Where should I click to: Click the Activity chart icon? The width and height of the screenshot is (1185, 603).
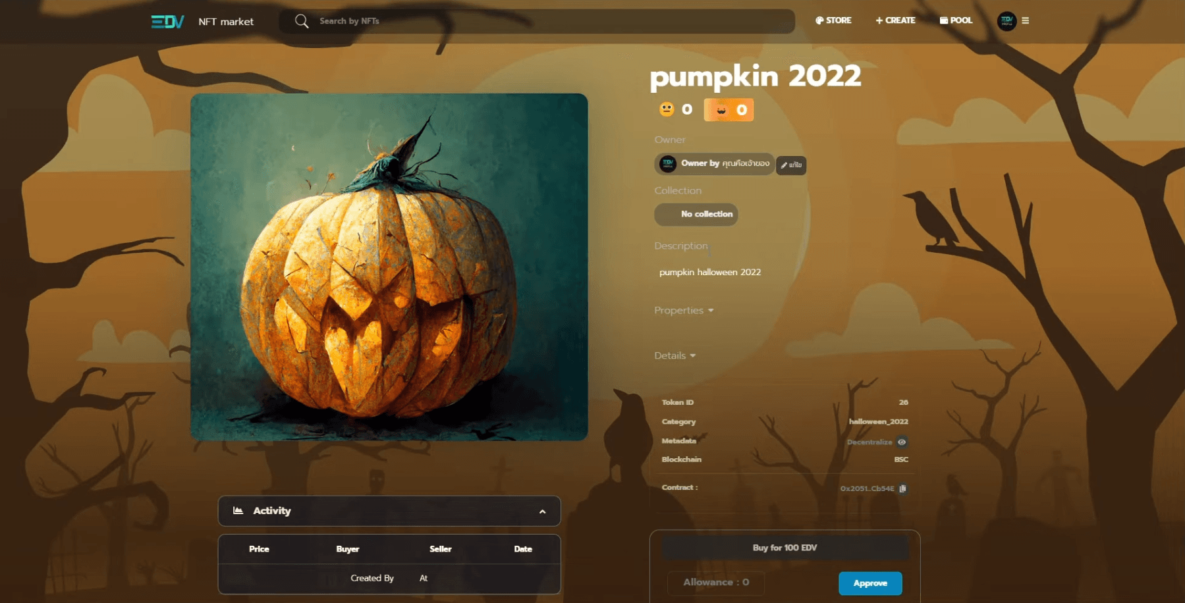pyautogui.click(x=238, y=511)
